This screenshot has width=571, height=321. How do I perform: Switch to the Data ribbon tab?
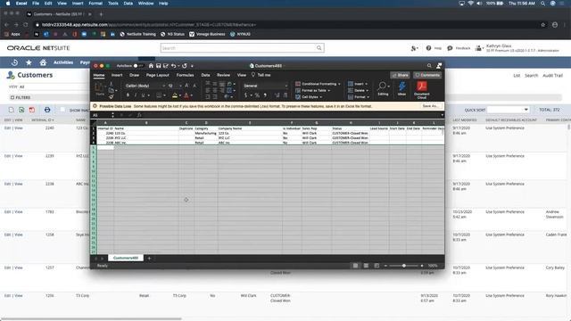[205, 75]
